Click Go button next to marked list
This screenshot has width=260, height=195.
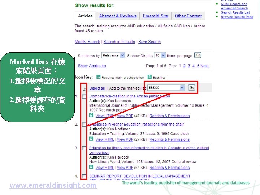point(192,87)
